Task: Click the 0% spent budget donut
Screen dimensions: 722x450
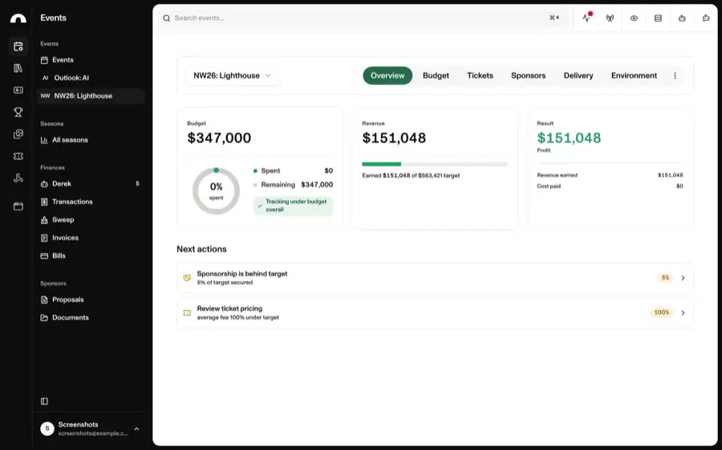Action: 216,191
